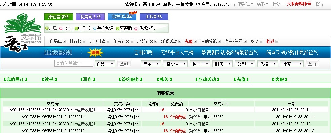Click the 限免 starburst badge
Viewport: 331px width, 133px height.
96,53
